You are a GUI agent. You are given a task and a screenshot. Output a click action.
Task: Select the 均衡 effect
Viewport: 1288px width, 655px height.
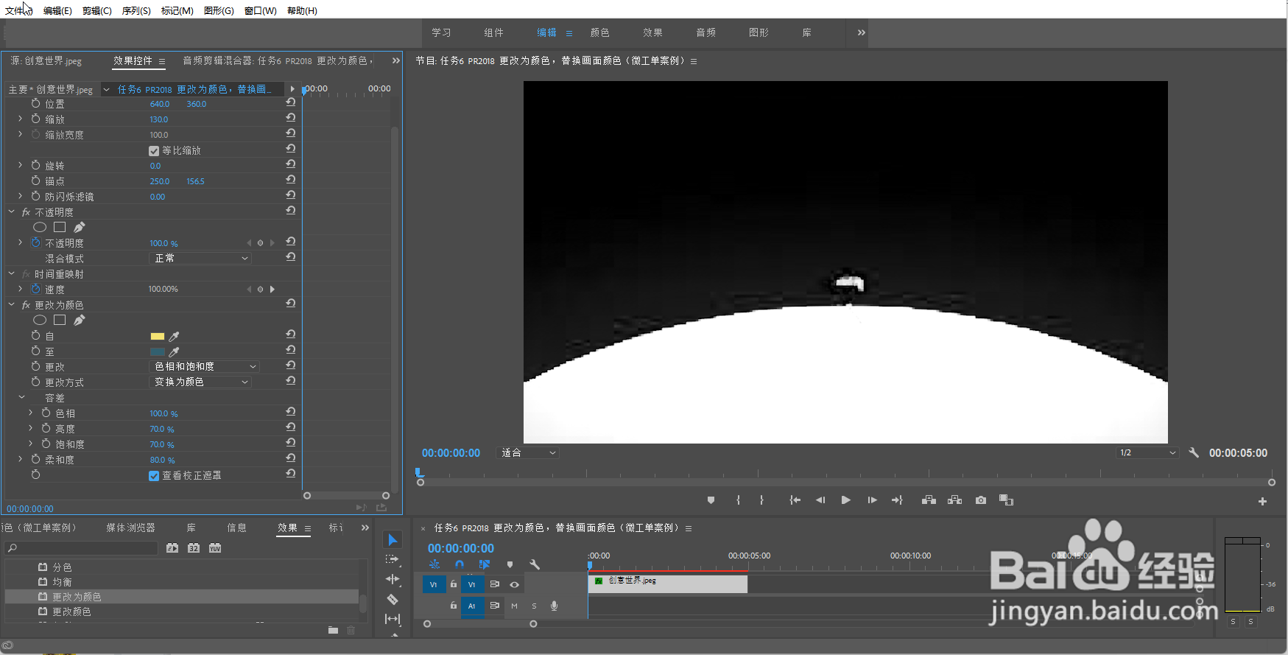pos(63,582)
